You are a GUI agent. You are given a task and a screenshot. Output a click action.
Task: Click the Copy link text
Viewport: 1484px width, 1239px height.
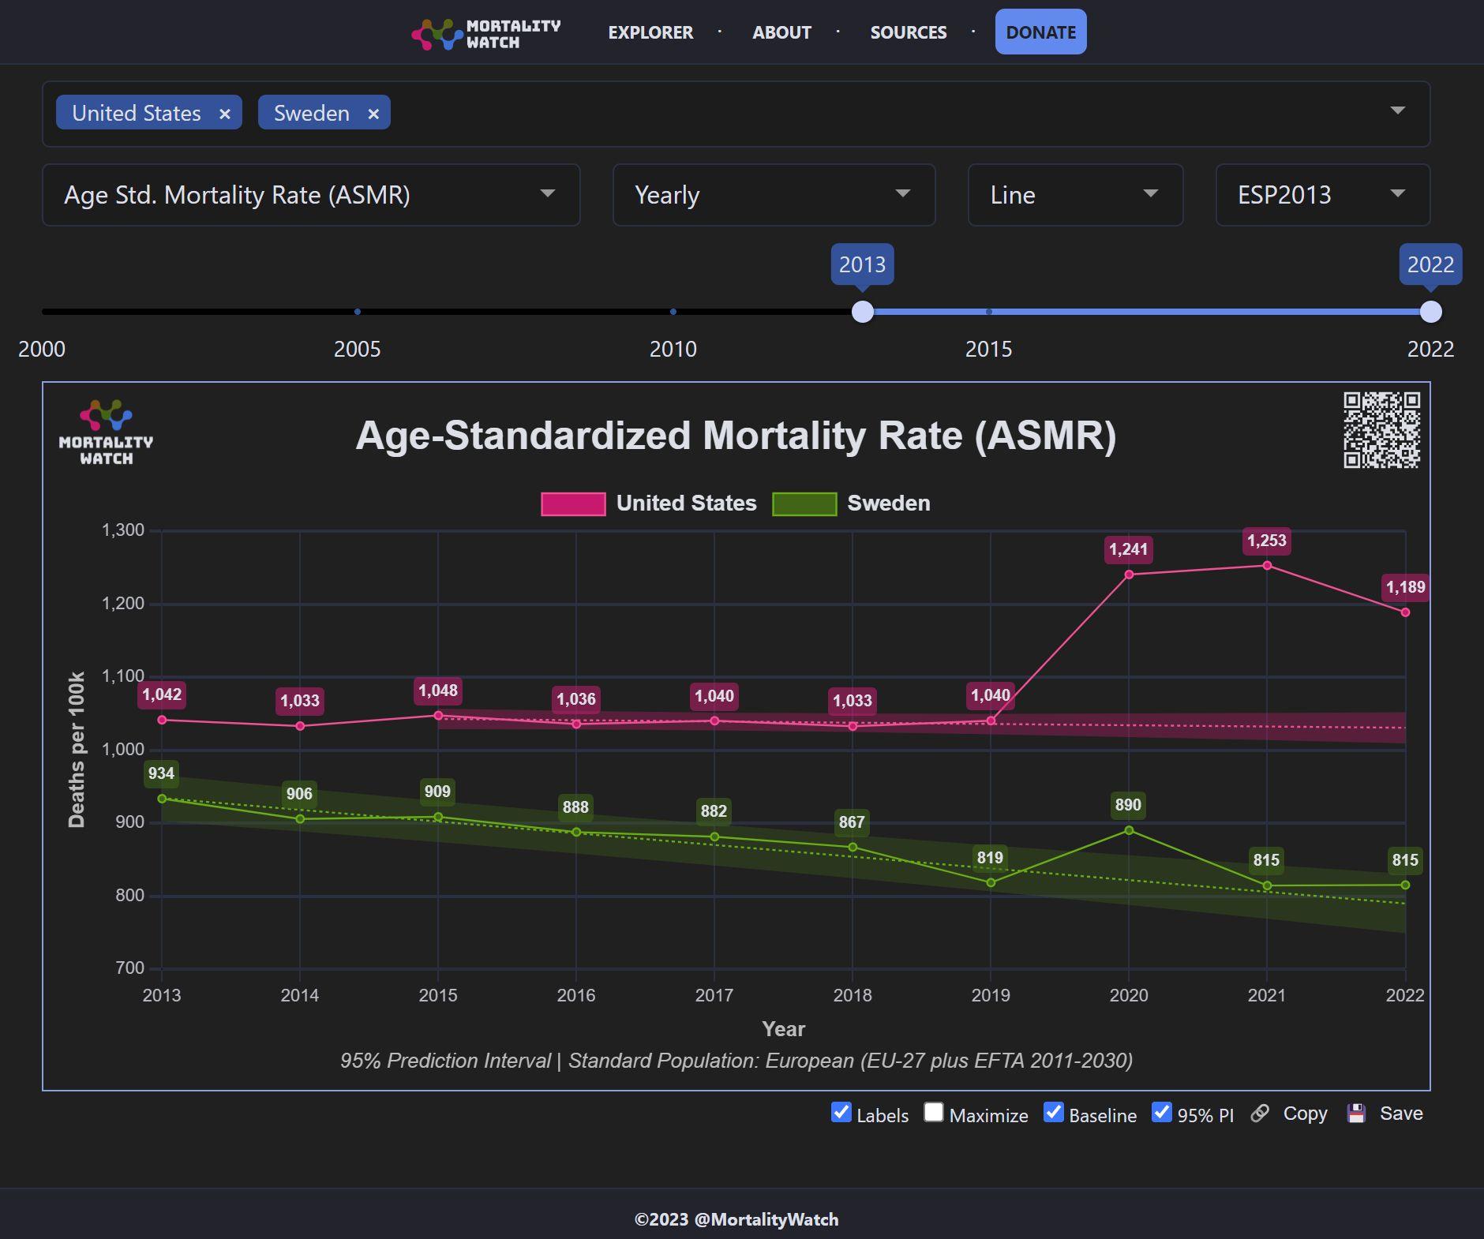tap(1305, 1114)
